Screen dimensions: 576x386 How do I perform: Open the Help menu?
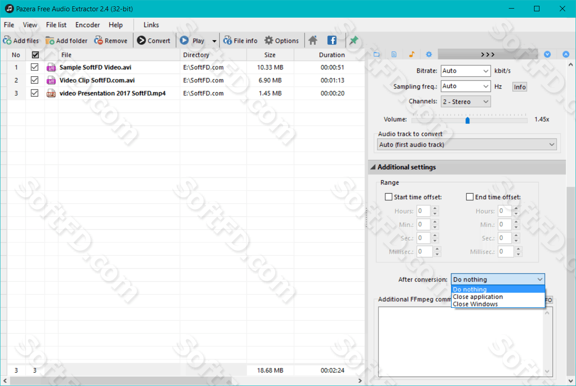(115, 25)
